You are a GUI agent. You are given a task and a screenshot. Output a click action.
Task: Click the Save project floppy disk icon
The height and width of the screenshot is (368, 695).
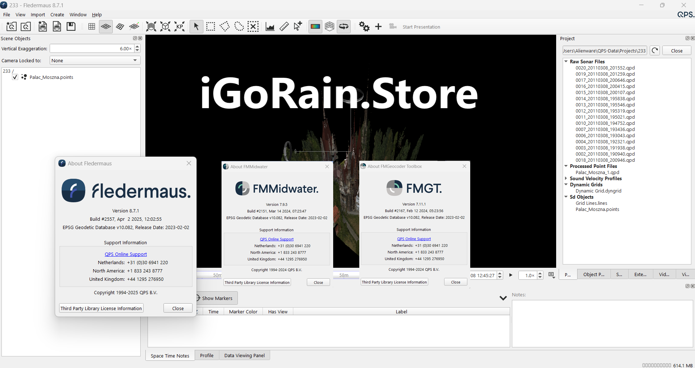click(71, 26)
